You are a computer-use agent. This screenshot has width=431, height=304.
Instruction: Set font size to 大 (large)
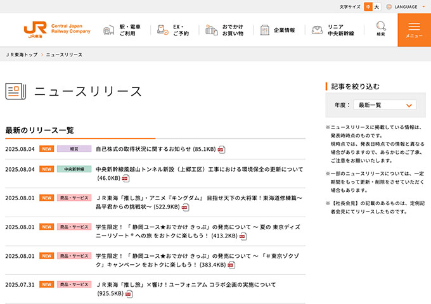[376, 7]
